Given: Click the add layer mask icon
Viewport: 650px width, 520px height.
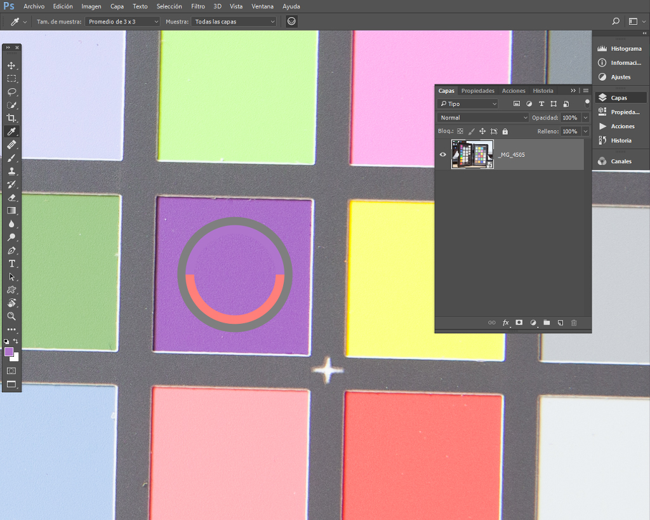Looking at the screenshot, I should 519,323.
